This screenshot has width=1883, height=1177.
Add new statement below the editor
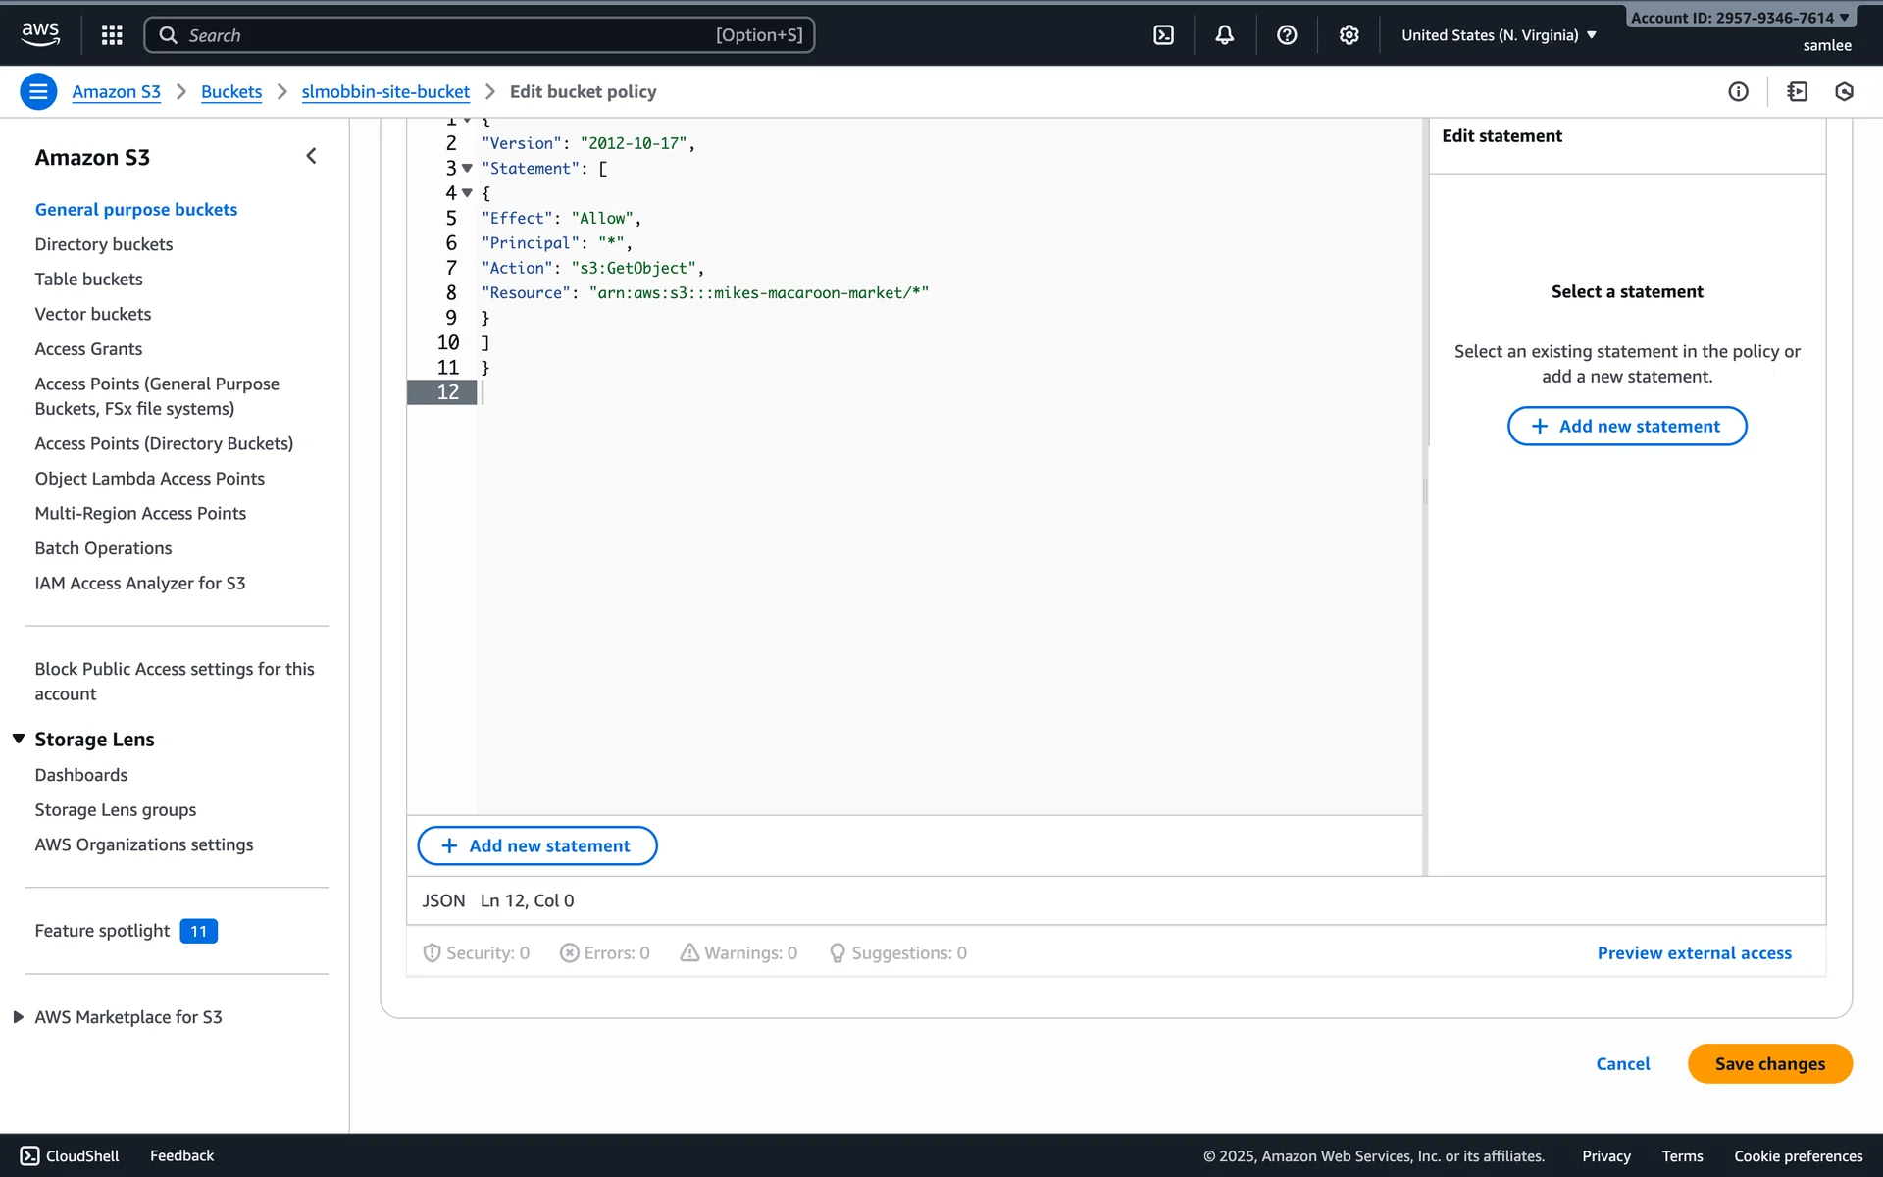click(x=536, y=845)
